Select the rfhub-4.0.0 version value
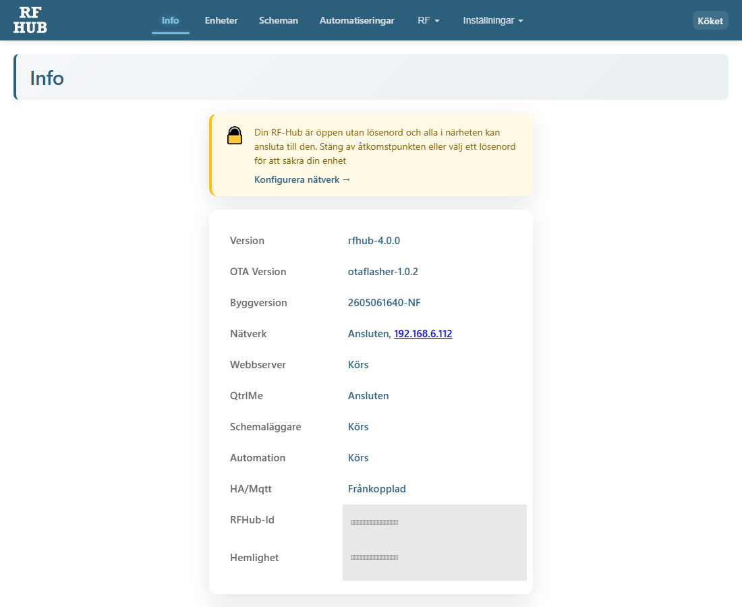 [374, 240]
